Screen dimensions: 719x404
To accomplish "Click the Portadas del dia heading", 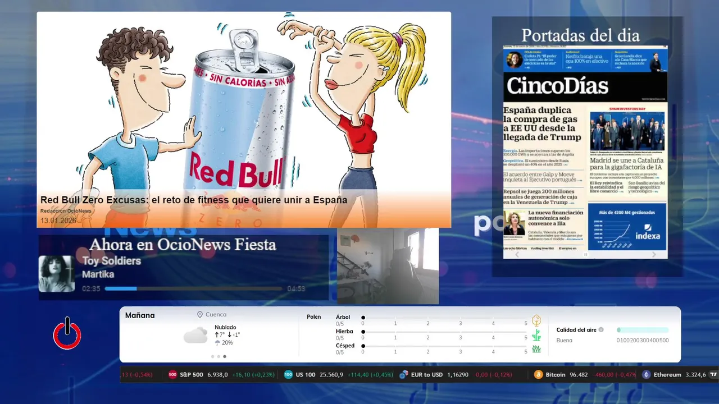I will (580, 35).
